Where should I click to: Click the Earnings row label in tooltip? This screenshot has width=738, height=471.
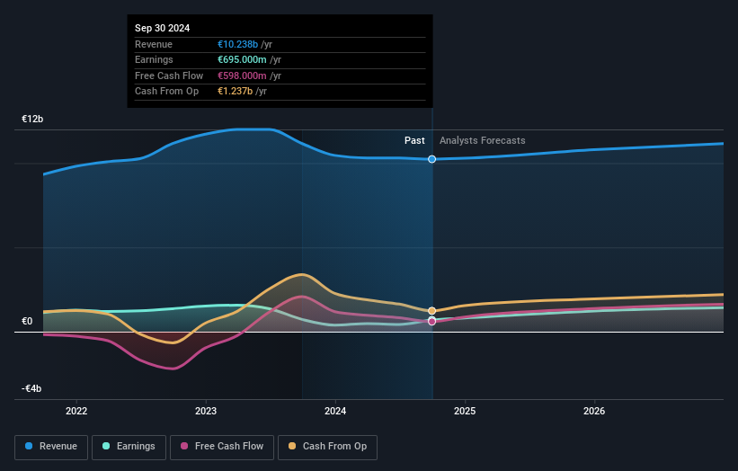coord(154,59)
